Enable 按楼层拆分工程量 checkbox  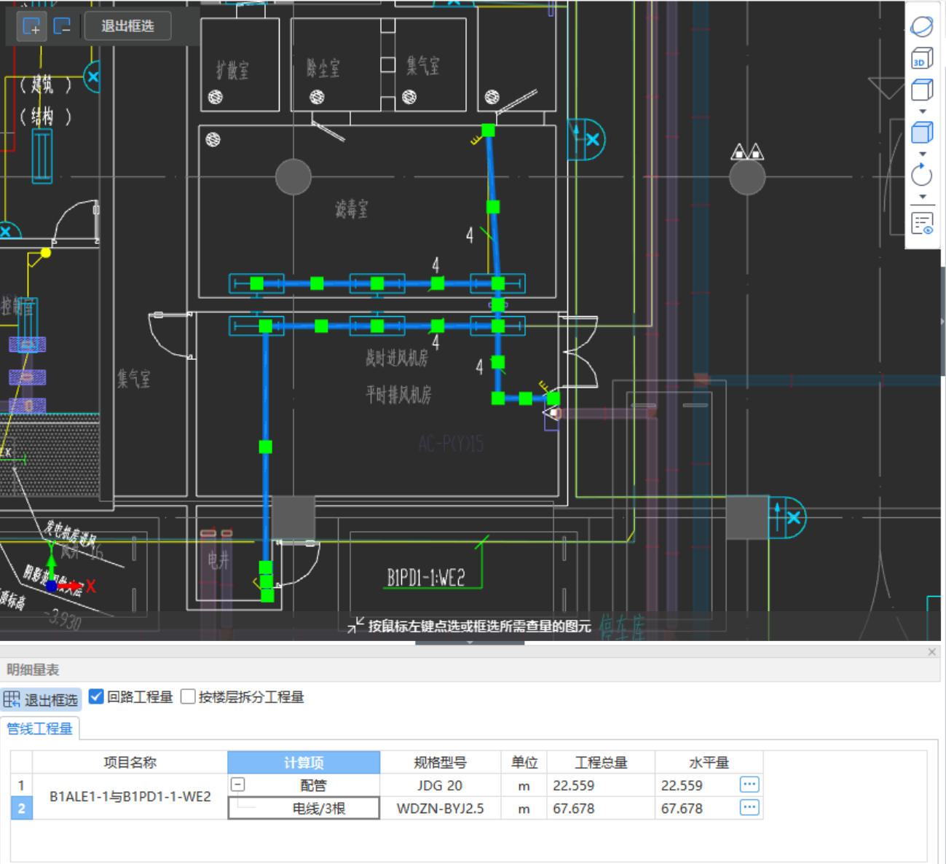tap(188, 696)
